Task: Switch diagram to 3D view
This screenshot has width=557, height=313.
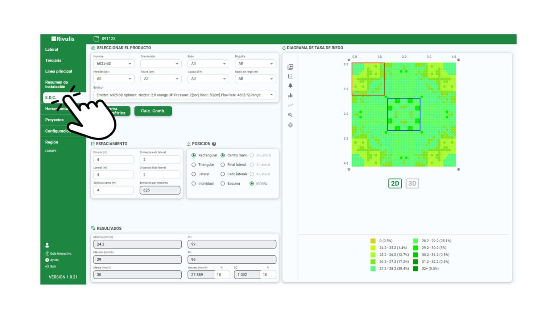Action: tap(412, 184)
